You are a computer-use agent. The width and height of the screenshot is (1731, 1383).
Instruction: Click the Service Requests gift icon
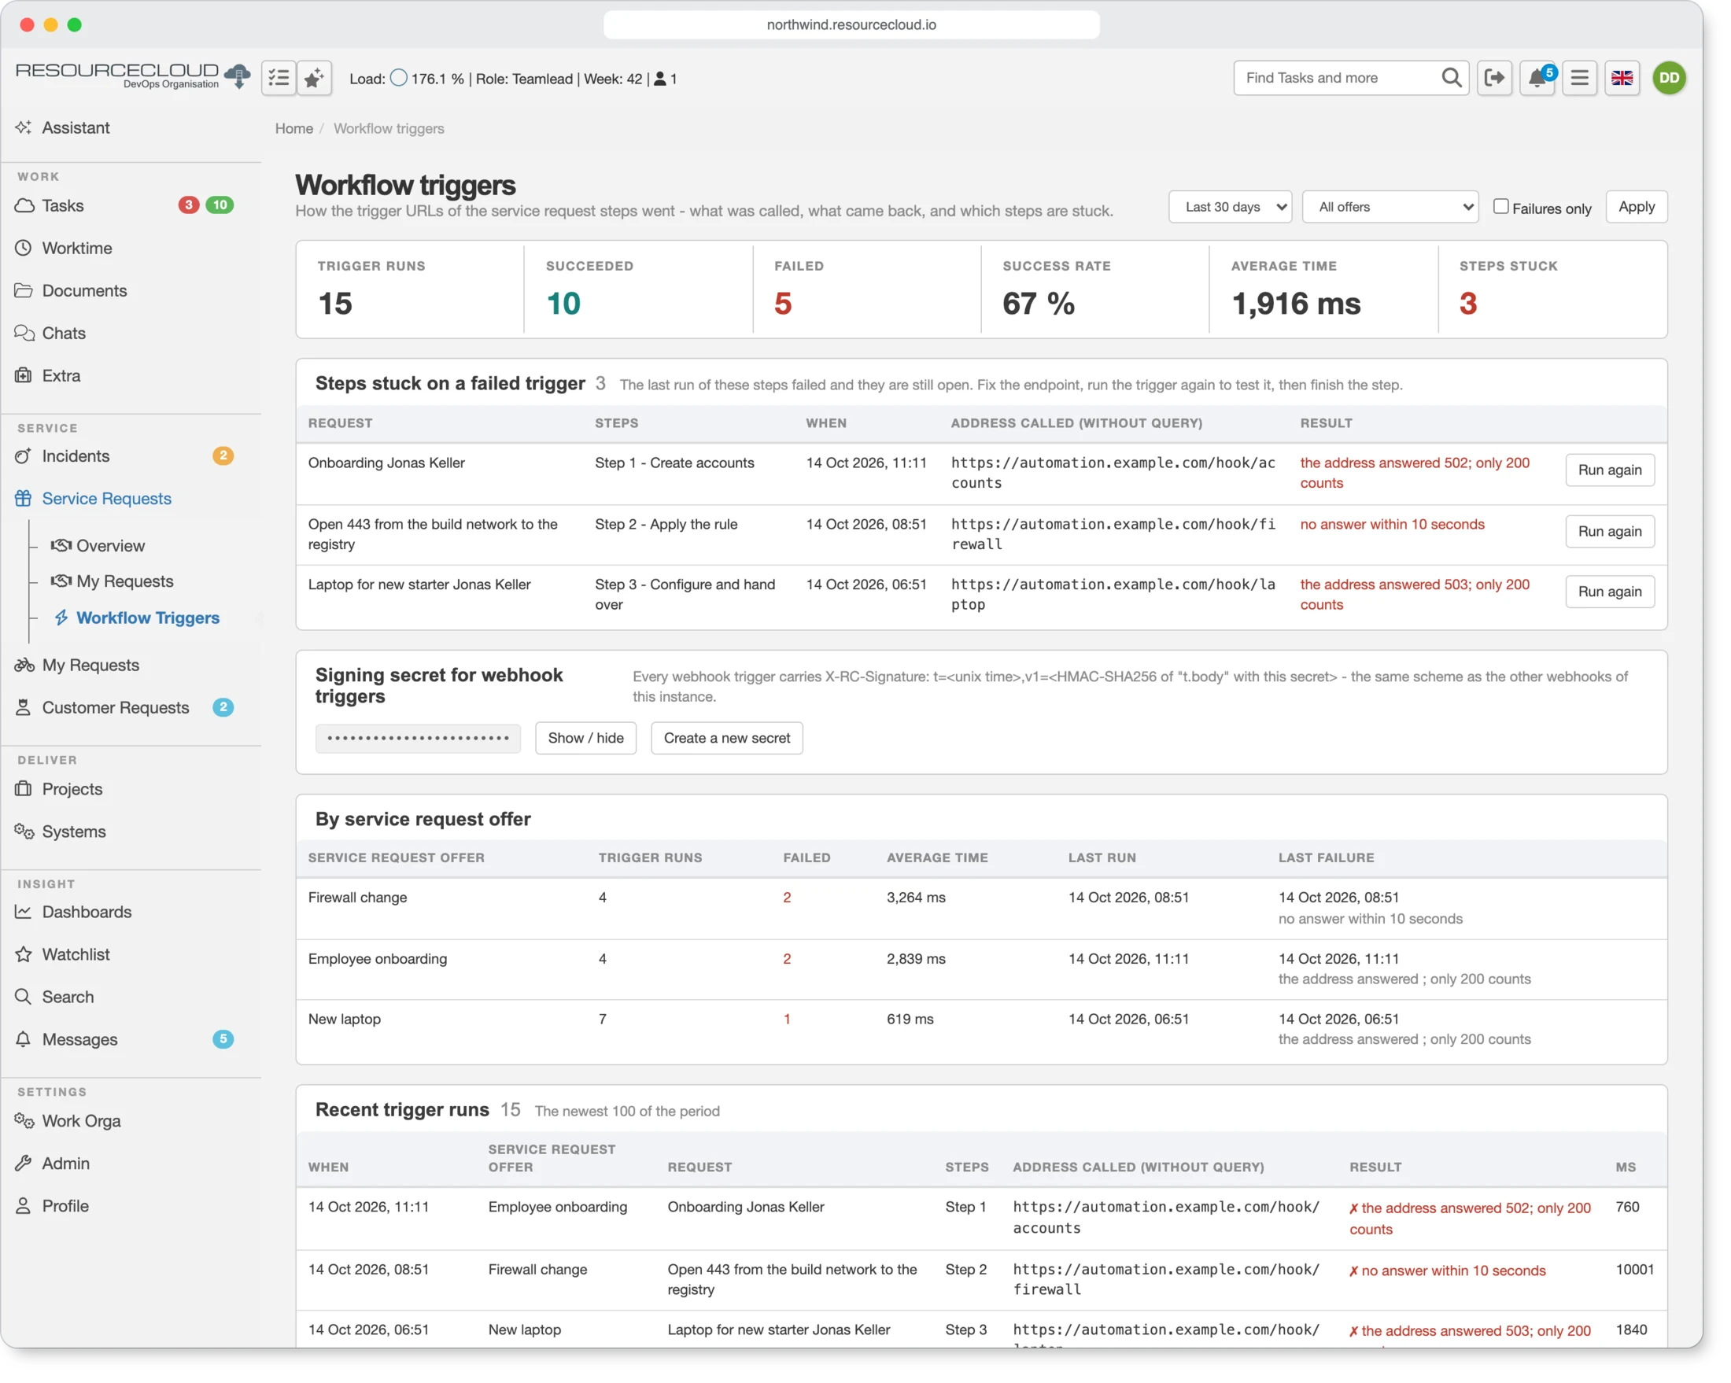pyautogui.click(x=24, y=499)
